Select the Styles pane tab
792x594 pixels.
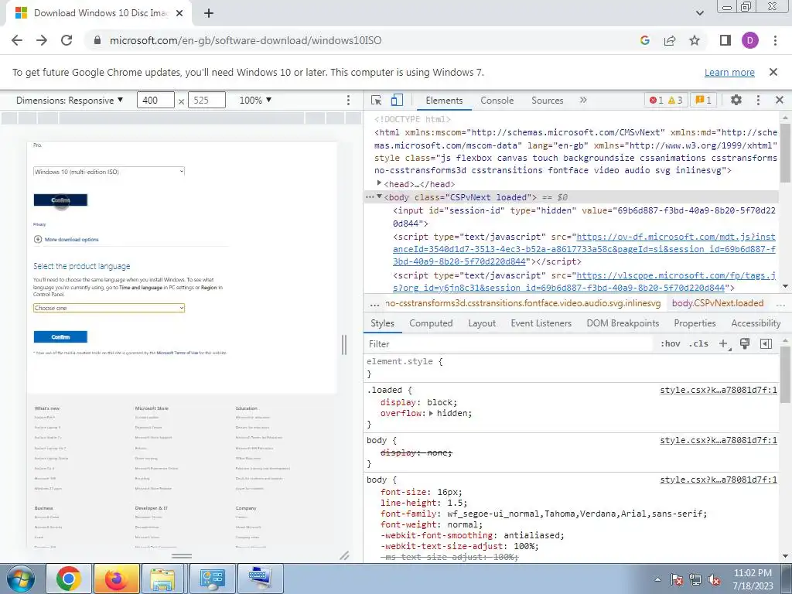click(x=382, y=323)
